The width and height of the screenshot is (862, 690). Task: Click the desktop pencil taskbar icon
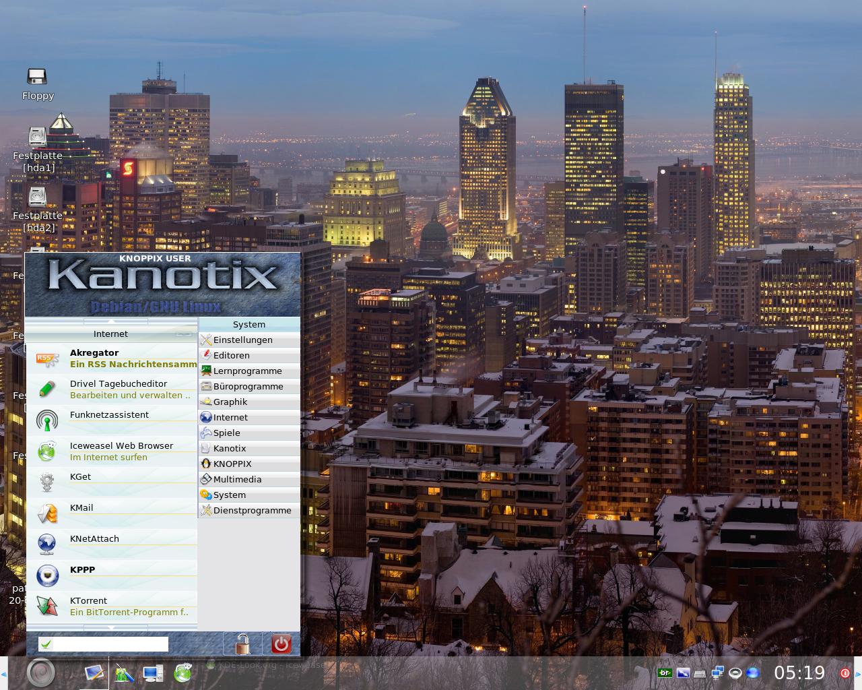coord(94,672)
